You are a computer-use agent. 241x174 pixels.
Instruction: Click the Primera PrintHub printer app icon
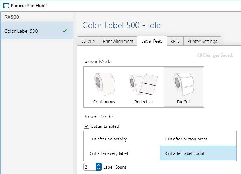pos(6,5)
